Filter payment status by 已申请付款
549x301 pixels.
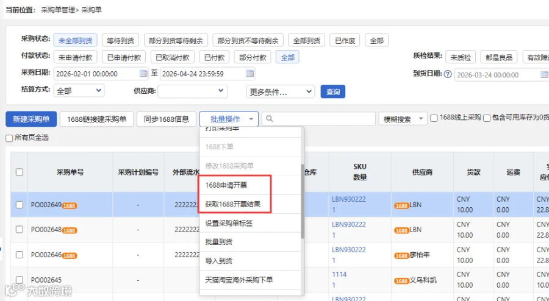(124, 57)
